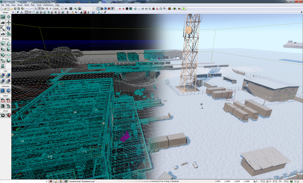Click the Go to Builder Brush icon

(x=8, y=115)
